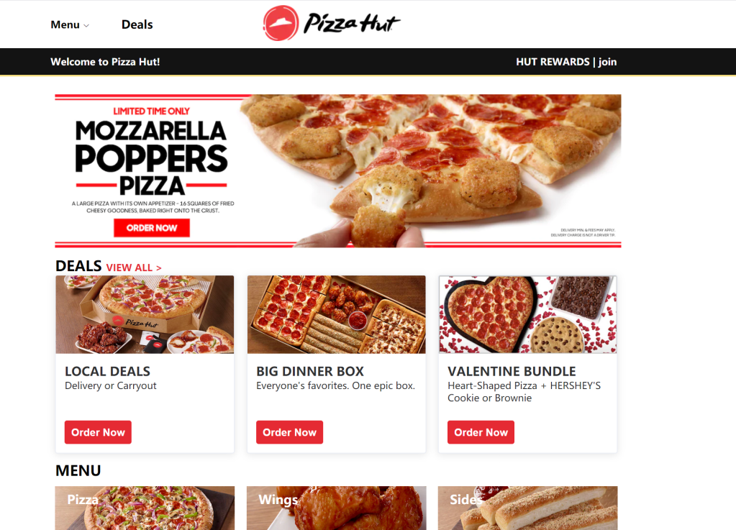Image resolution: width=736 pixels, height=530 pixels.
Task: Order Now for Big Dinner Box
Action: point(290,432)
